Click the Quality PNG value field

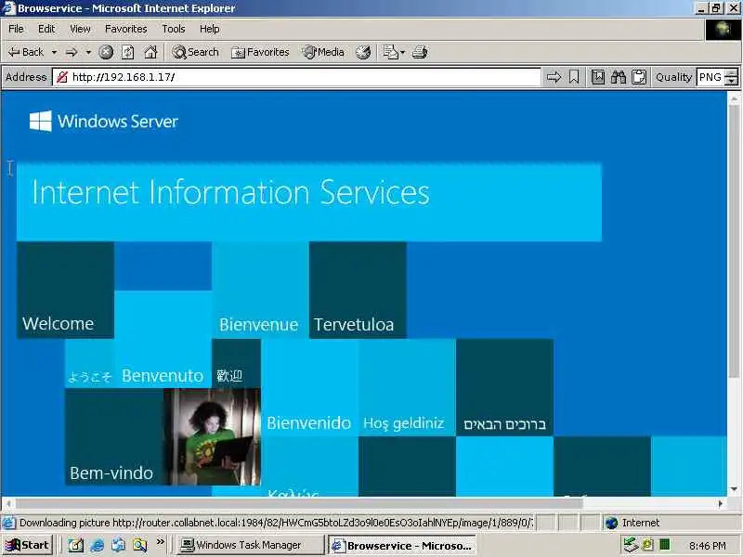click(710, 77)
